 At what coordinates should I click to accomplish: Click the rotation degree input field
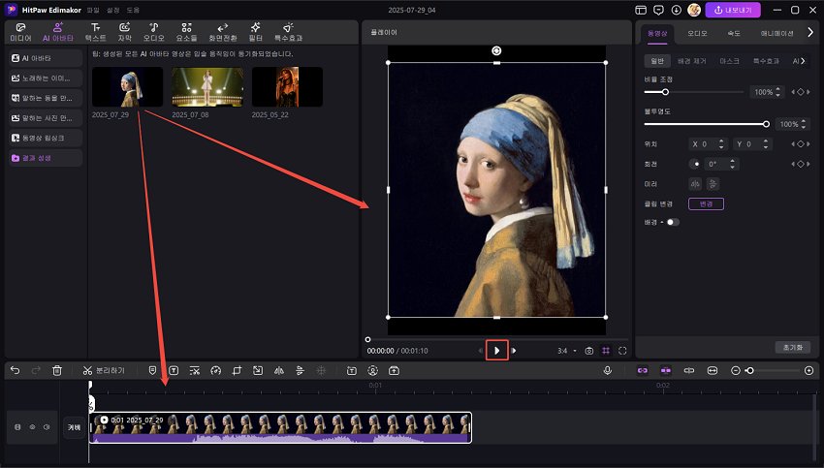721,164
